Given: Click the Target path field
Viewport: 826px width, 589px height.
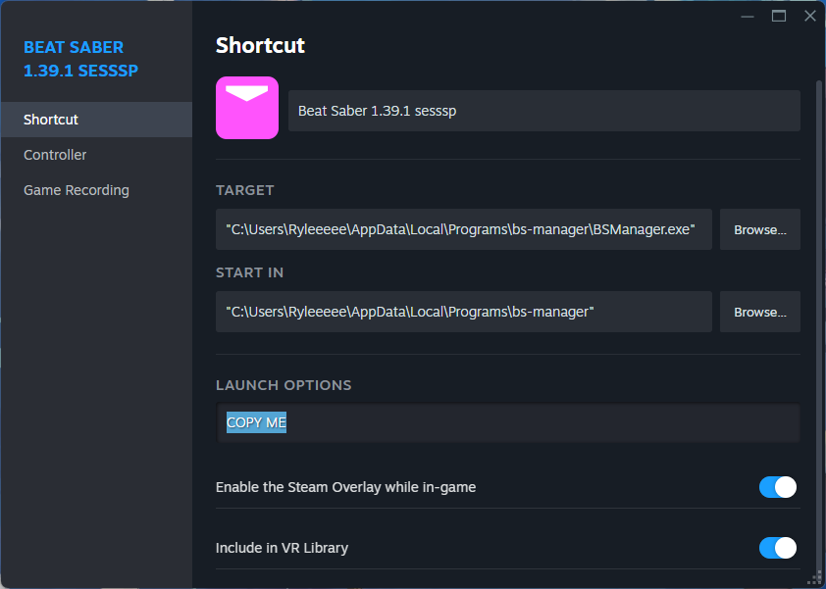Looking at the screenshot, I should pyautogui.click(x=464, y=229).
